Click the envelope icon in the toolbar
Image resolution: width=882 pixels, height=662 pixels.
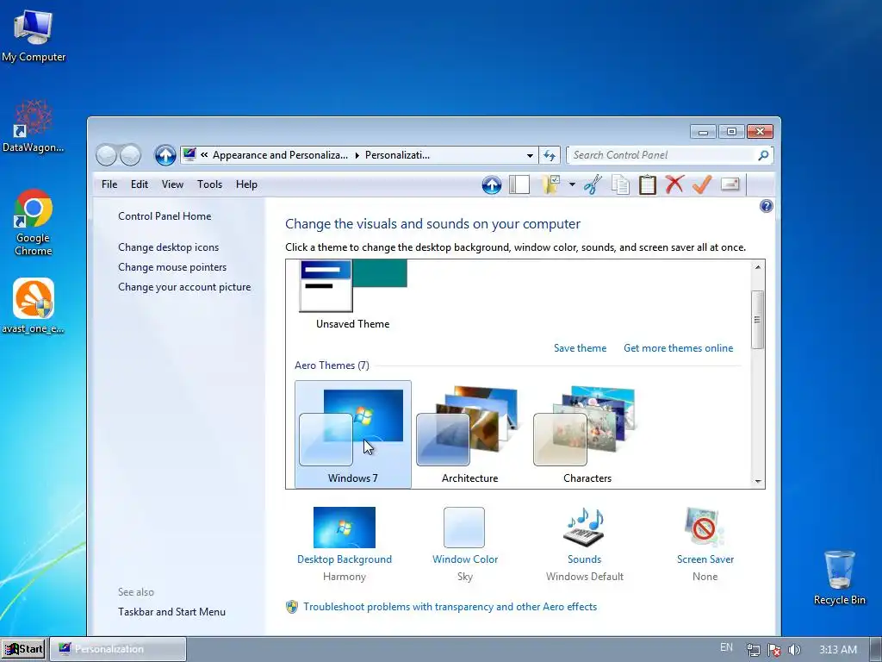coord(730,184)
